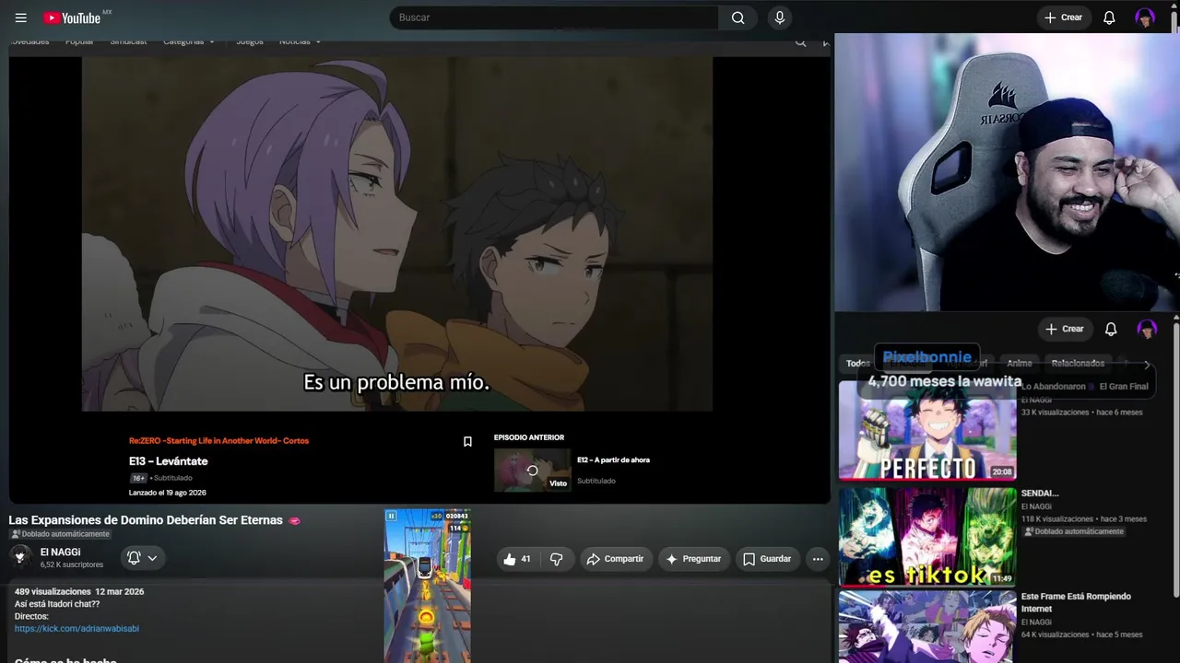1180x663 pixels.
Task: Open the 'es tiktok' video thumbnail
Action: click(927, 537)
